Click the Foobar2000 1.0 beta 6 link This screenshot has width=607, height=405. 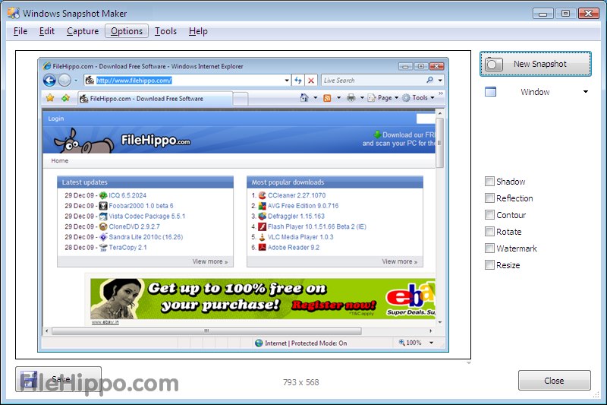click(x=141, y=206)
